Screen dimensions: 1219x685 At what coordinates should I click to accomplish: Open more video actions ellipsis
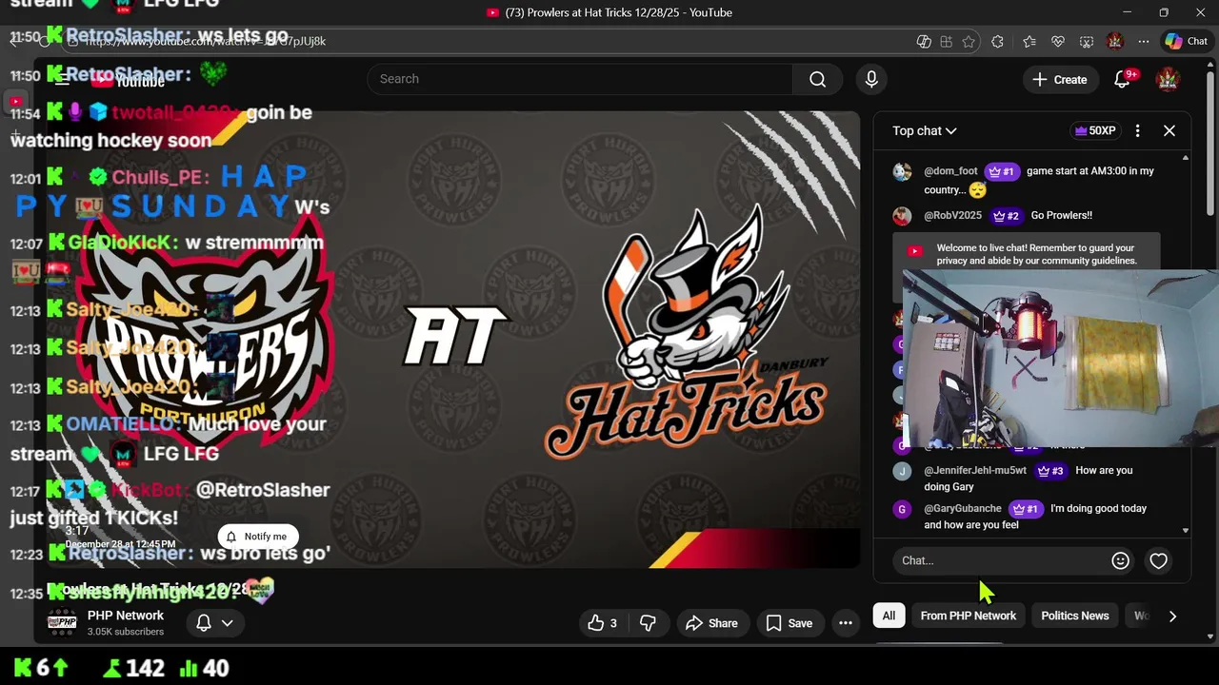[x=845, y=623]
